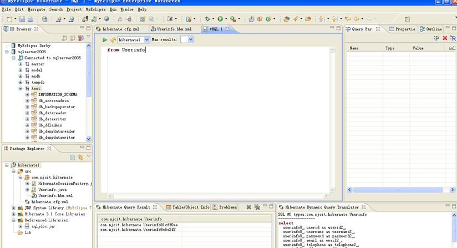Open DB Browser view menu triangle

[89, 37]
